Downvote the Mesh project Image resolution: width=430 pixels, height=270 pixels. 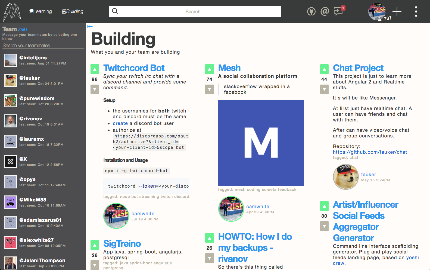click(x=210, y=89)
